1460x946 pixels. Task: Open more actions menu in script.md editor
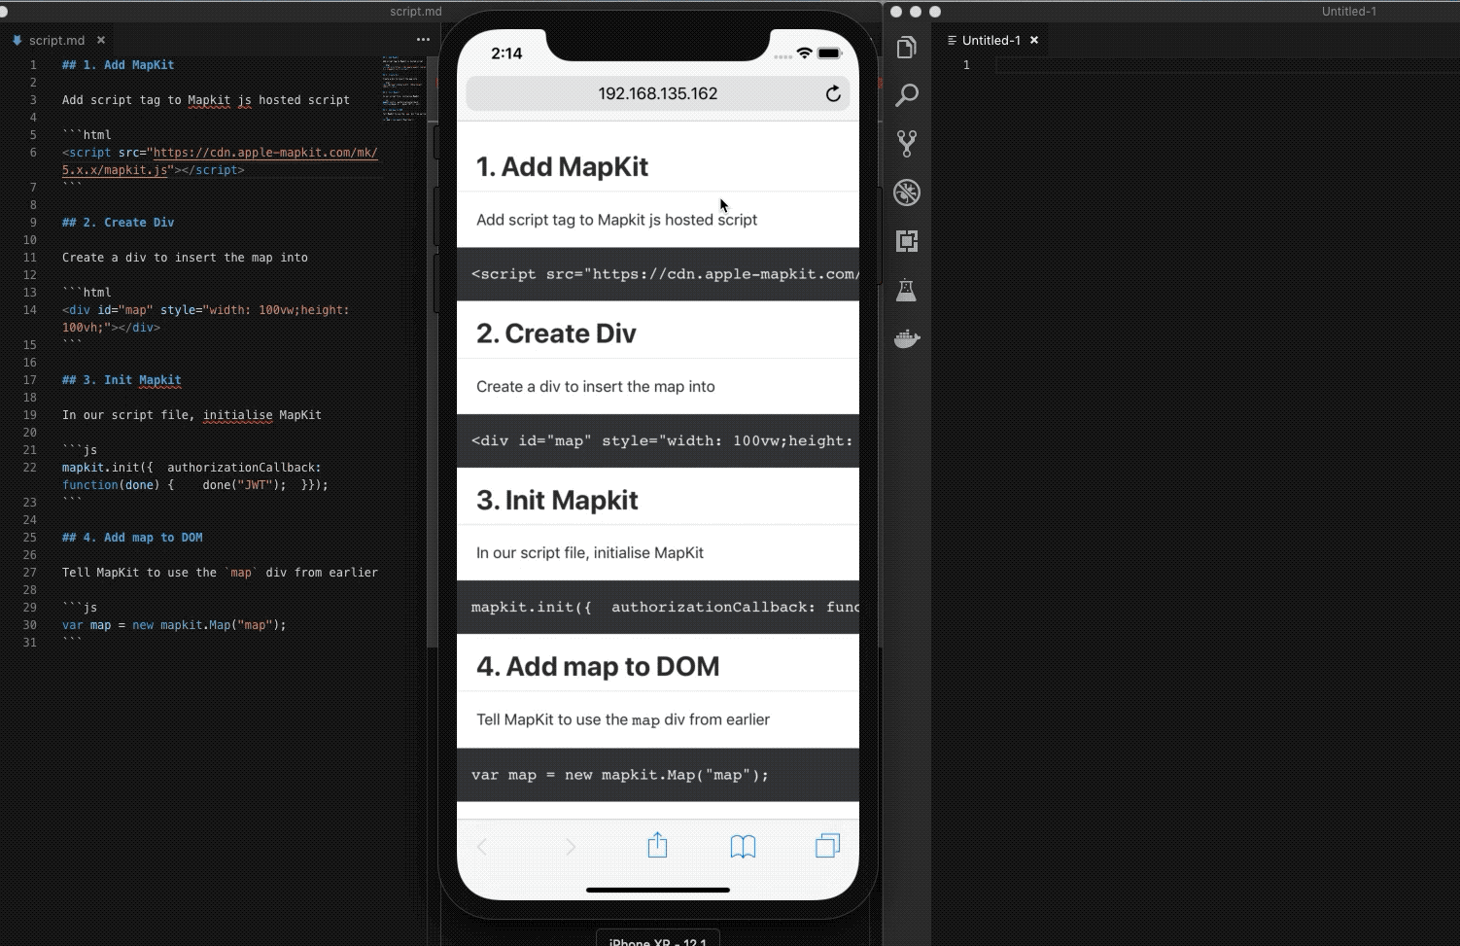pyautogui.click(x=423, y=40)
